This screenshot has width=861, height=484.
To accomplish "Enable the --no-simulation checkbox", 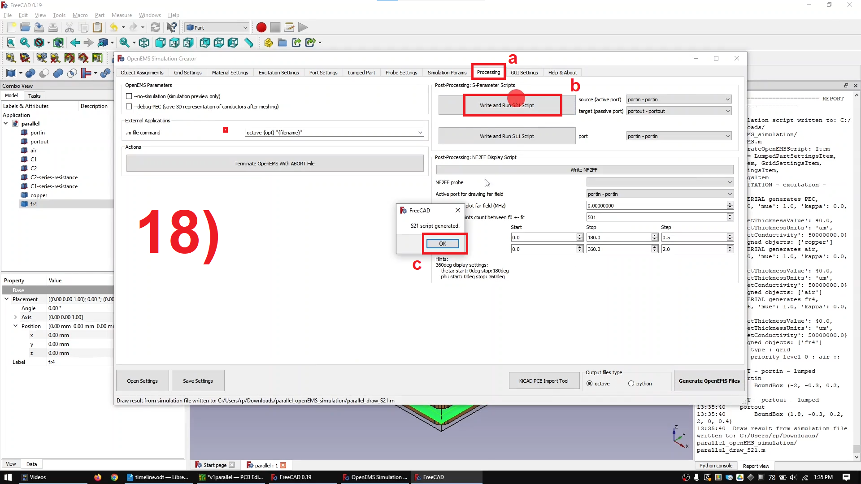I will pos(129,96).
